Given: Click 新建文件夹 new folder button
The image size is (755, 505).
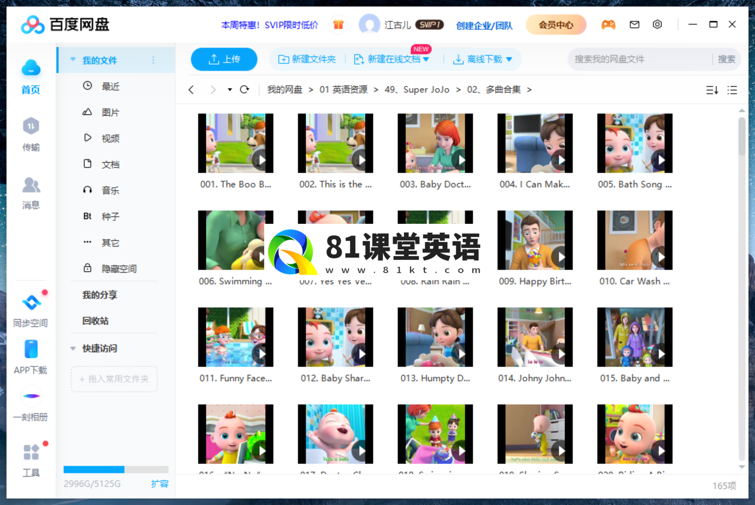Looking at the screenshot, I should pyautogui.click(x=307, y=59).
